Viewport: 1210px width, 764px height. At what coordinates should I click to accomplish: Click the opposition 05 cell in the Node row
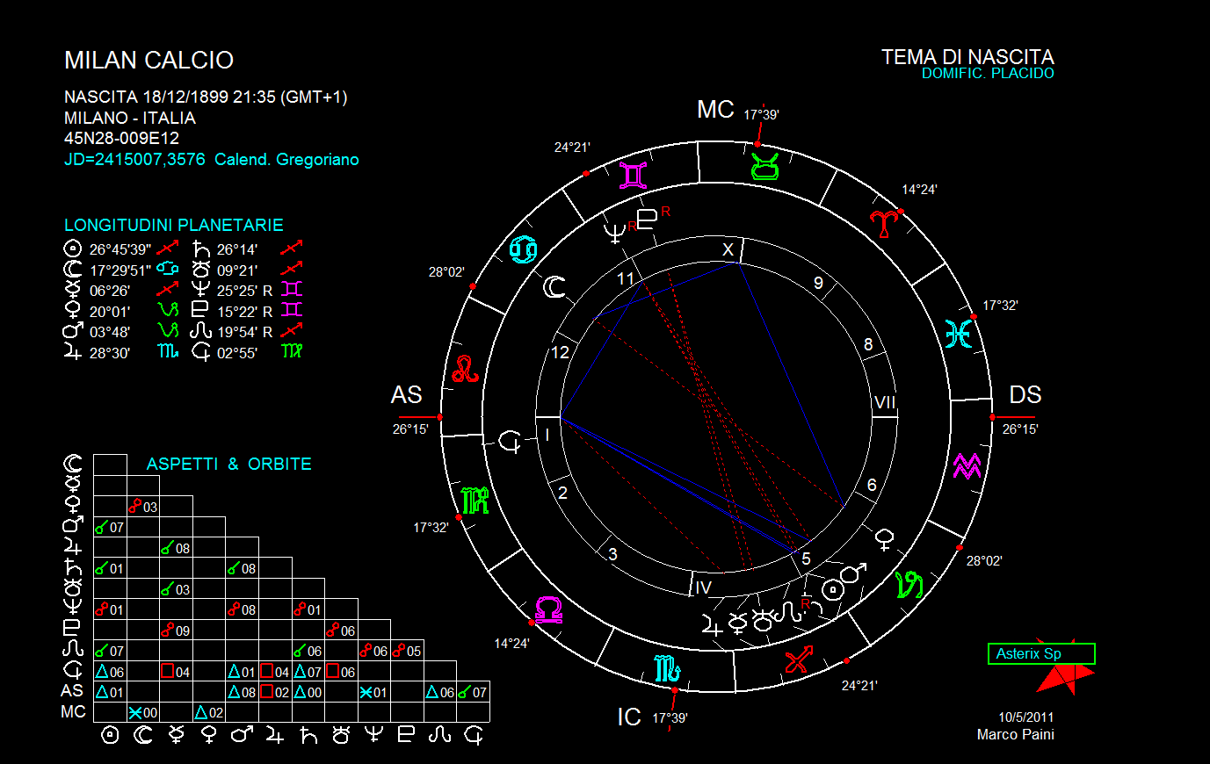tap(407, 651)
